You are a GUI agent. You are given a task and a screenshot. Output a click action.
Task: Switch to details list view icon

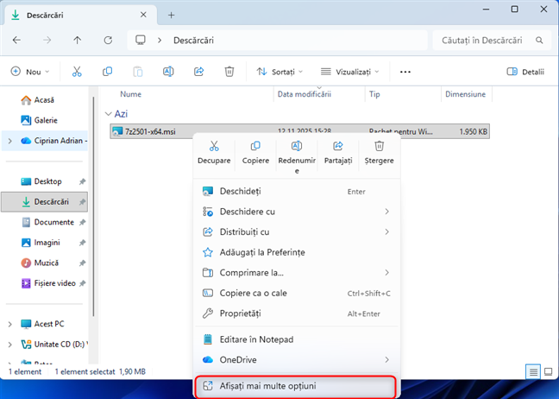click(x=533, y=372)
